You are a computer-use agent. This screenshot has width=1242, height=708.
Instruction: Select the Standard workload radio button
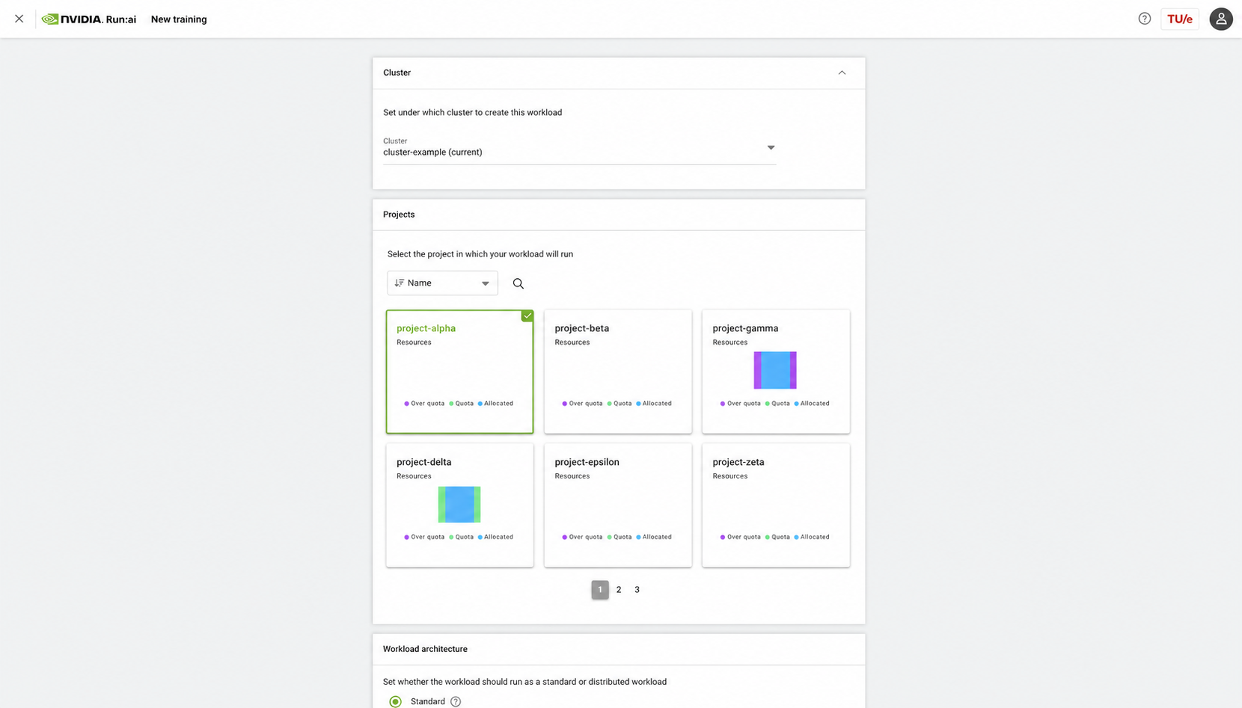tap(395, 701)
